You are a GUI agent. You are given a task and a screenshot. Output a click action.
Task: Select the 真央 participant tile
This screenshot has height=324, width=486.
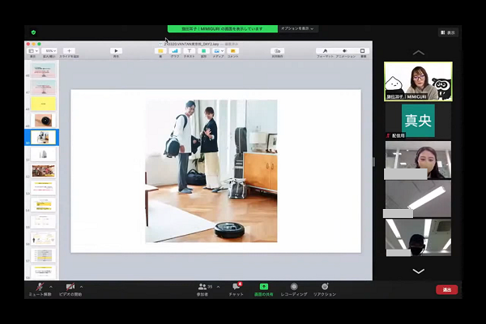pos(418,120)
